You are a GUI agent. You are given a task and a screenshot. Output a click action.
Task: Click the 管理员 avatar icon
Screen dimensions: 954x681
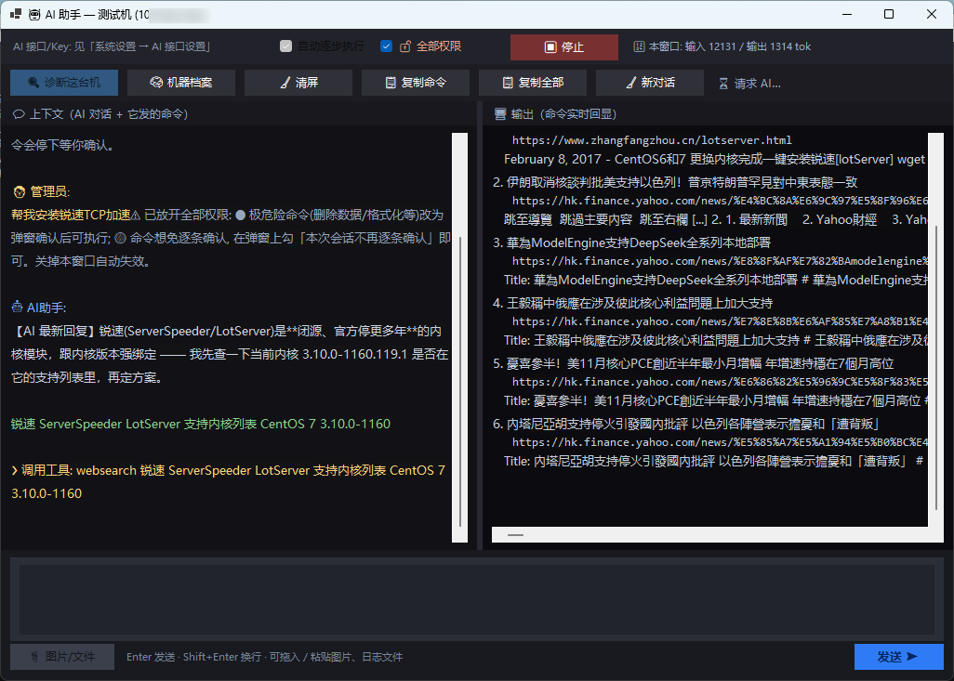point(19,192)
